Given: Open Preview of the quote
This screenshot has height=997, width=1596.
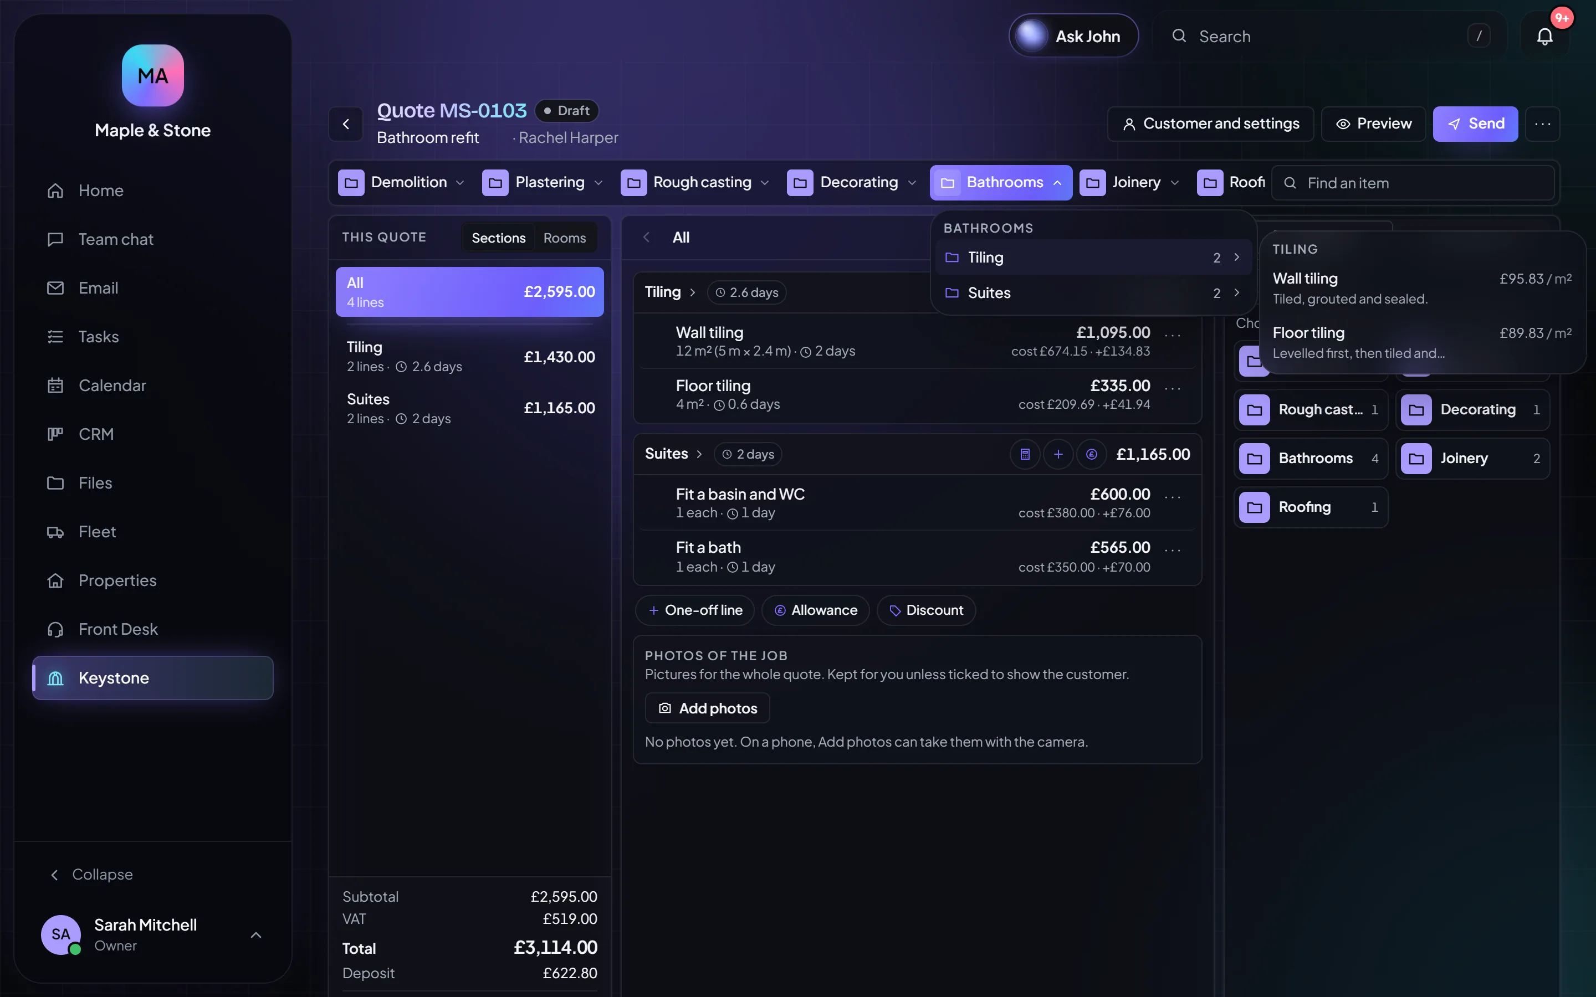Looking at the screenshot, I should point(1373,124).
